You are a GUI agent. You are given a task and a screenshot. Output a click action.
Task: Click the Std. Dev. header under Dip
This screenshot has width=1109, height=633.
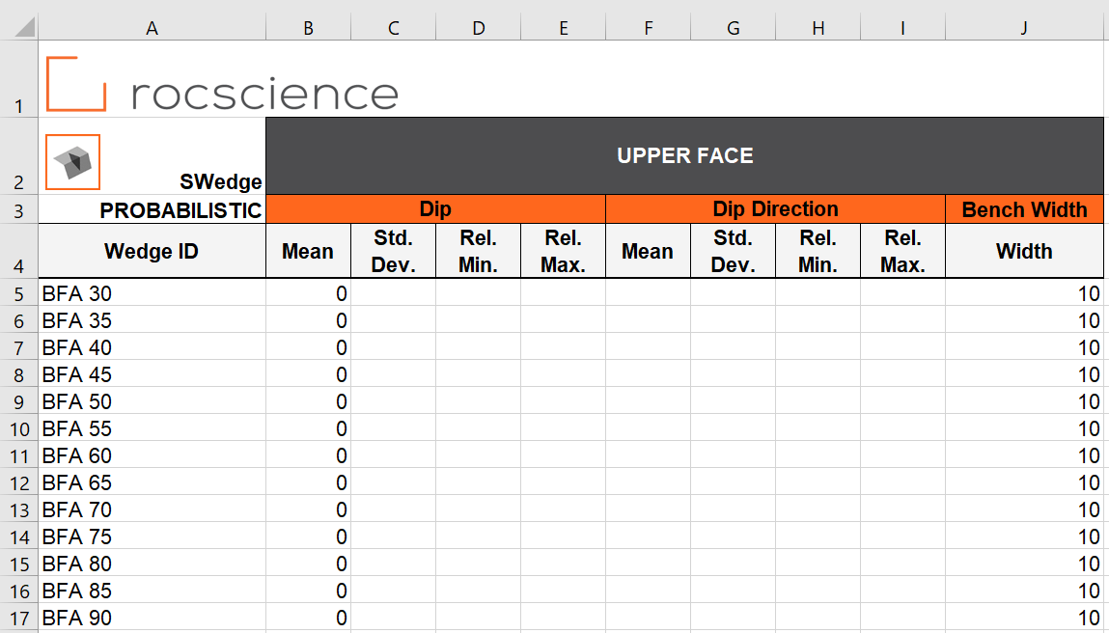click(x=393, y=251)
